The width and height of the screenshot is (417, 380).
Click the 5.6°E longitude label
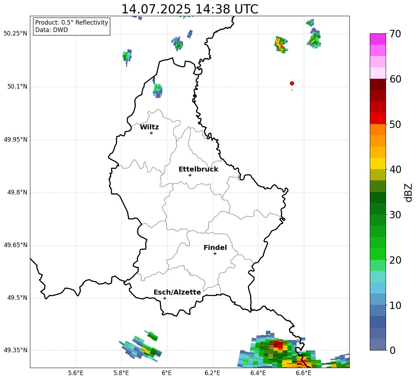tap(76, 373)
